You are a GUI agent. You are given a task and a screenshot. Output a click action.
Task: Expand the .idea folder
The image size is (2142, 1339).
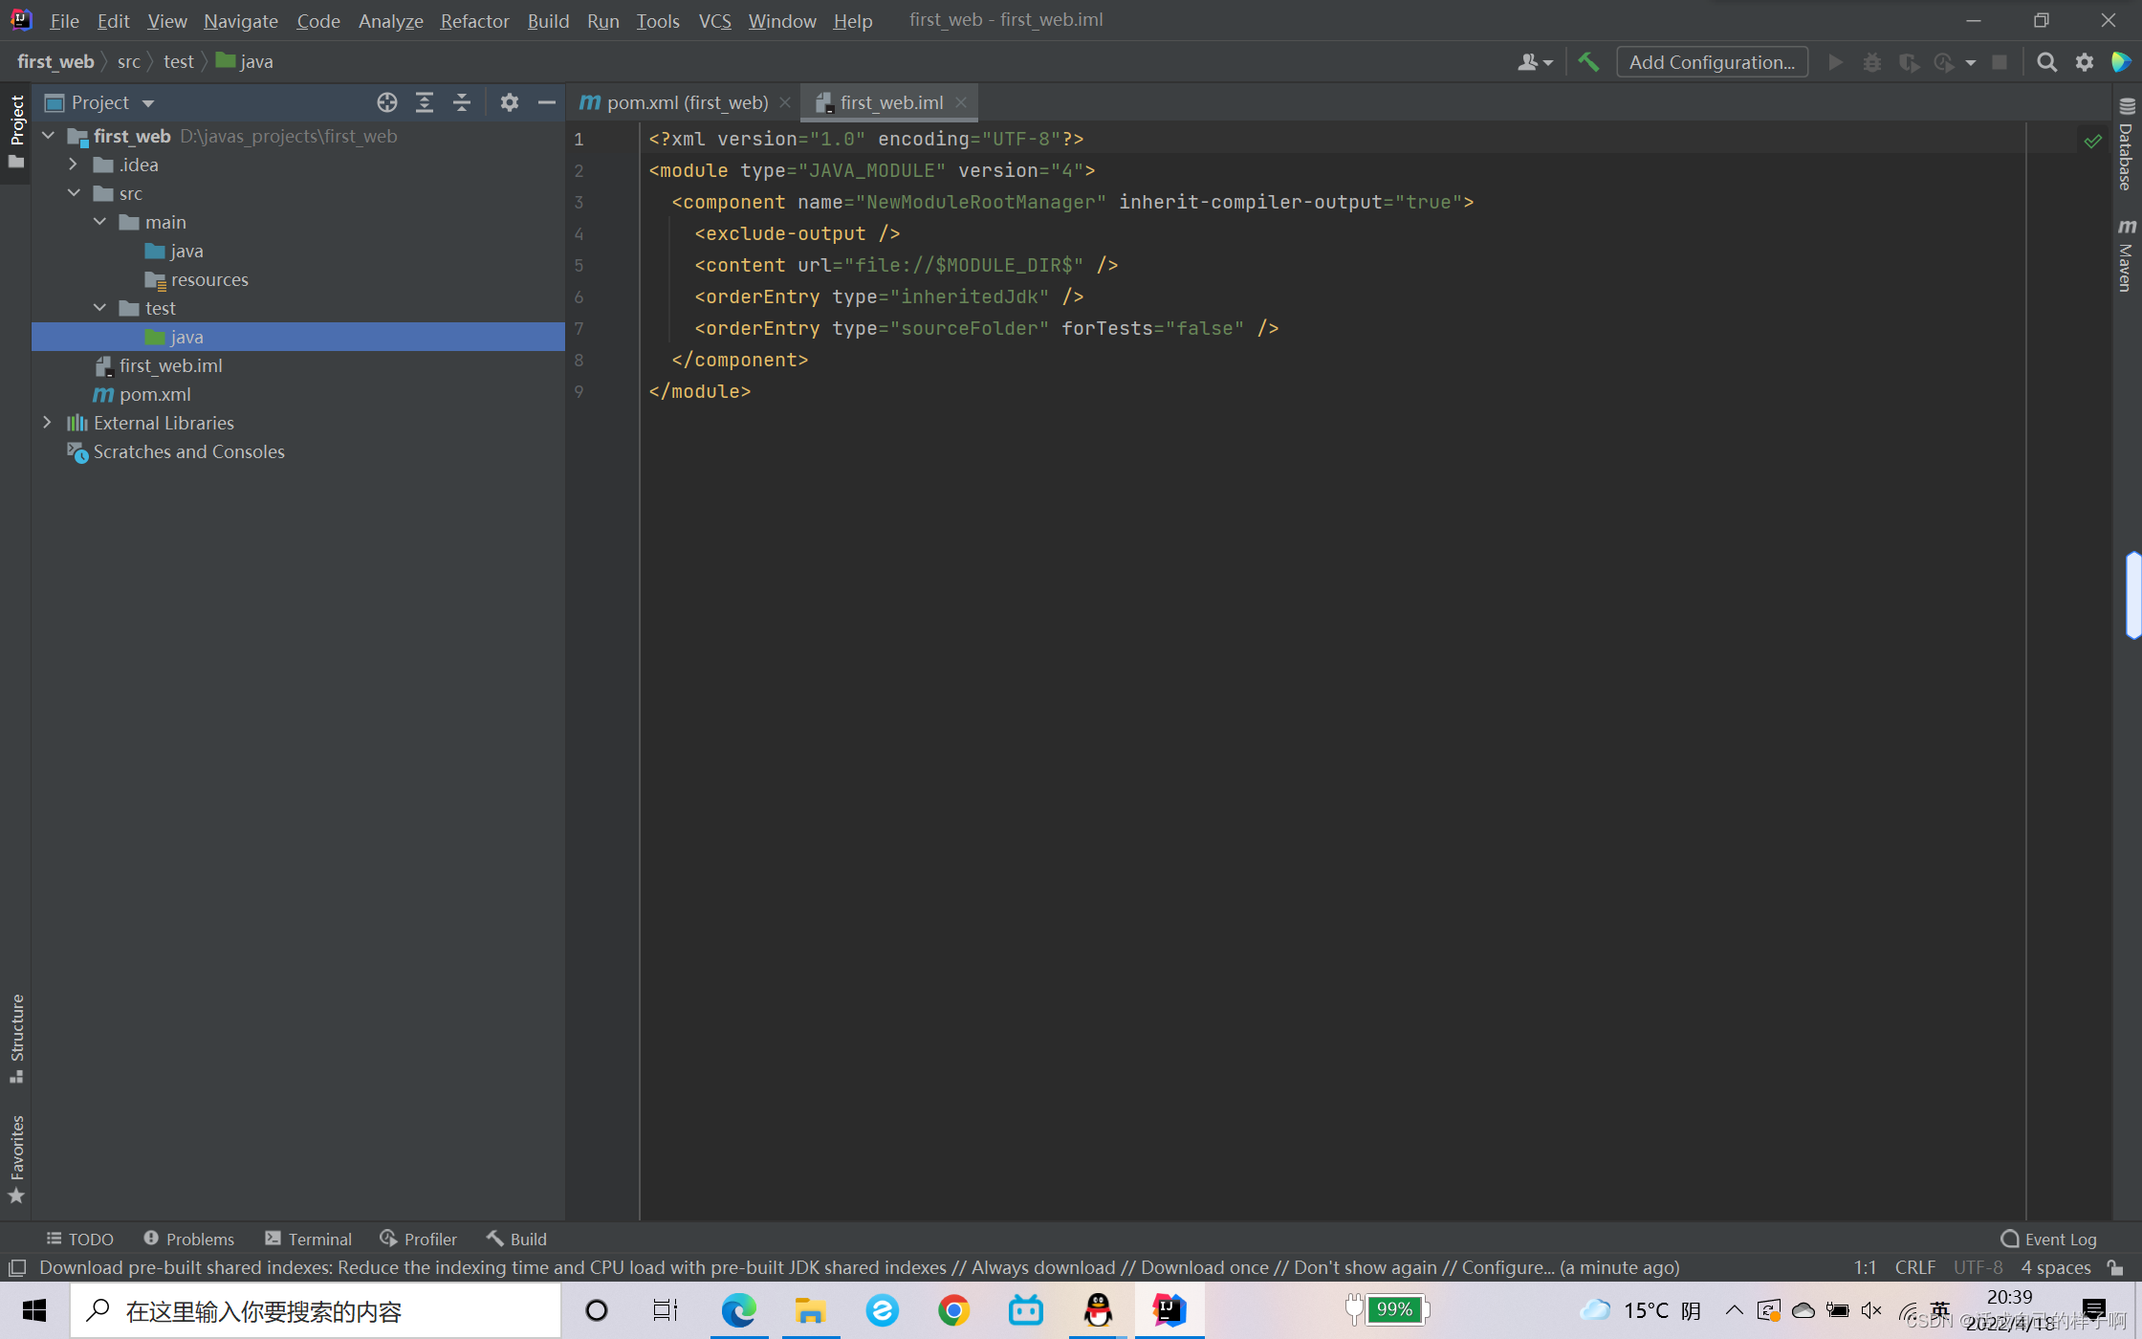(73, 165)
